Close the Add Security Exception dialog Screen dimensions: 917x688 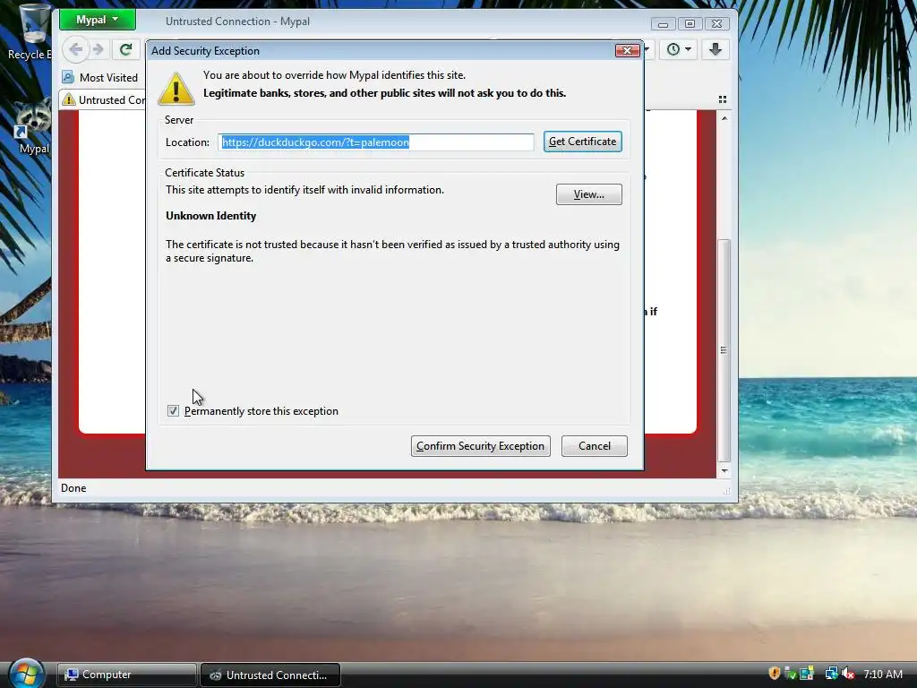[x=628, y=51]
